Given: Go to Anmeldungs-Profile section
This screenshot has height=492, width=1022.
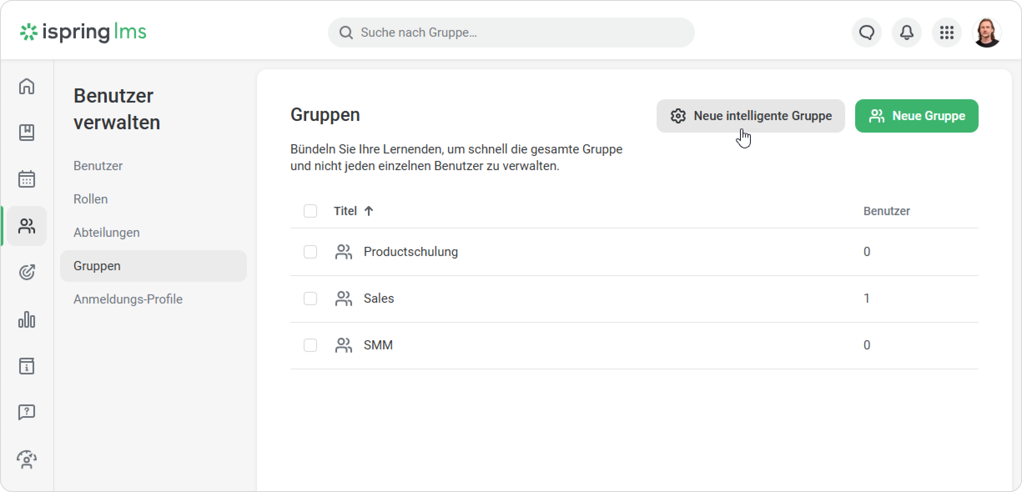Looking at the screenshot, I should click(128, 299).
